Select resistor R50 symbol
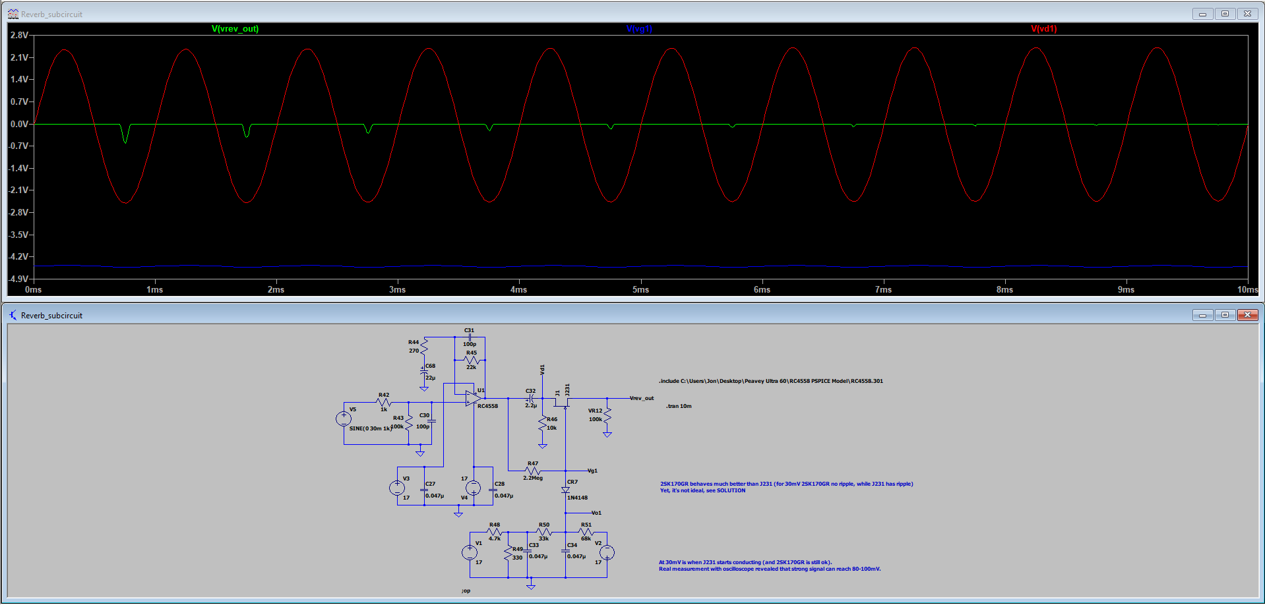This screenshot has width=1265, height=605. (x=543, y=532)
